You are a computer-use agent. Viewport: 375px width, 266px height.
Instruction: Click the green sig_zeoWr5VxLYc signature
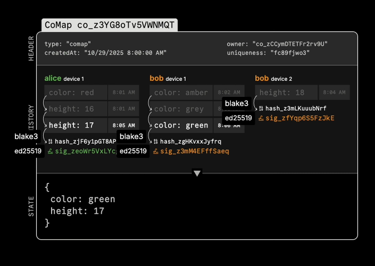(86, 151)
